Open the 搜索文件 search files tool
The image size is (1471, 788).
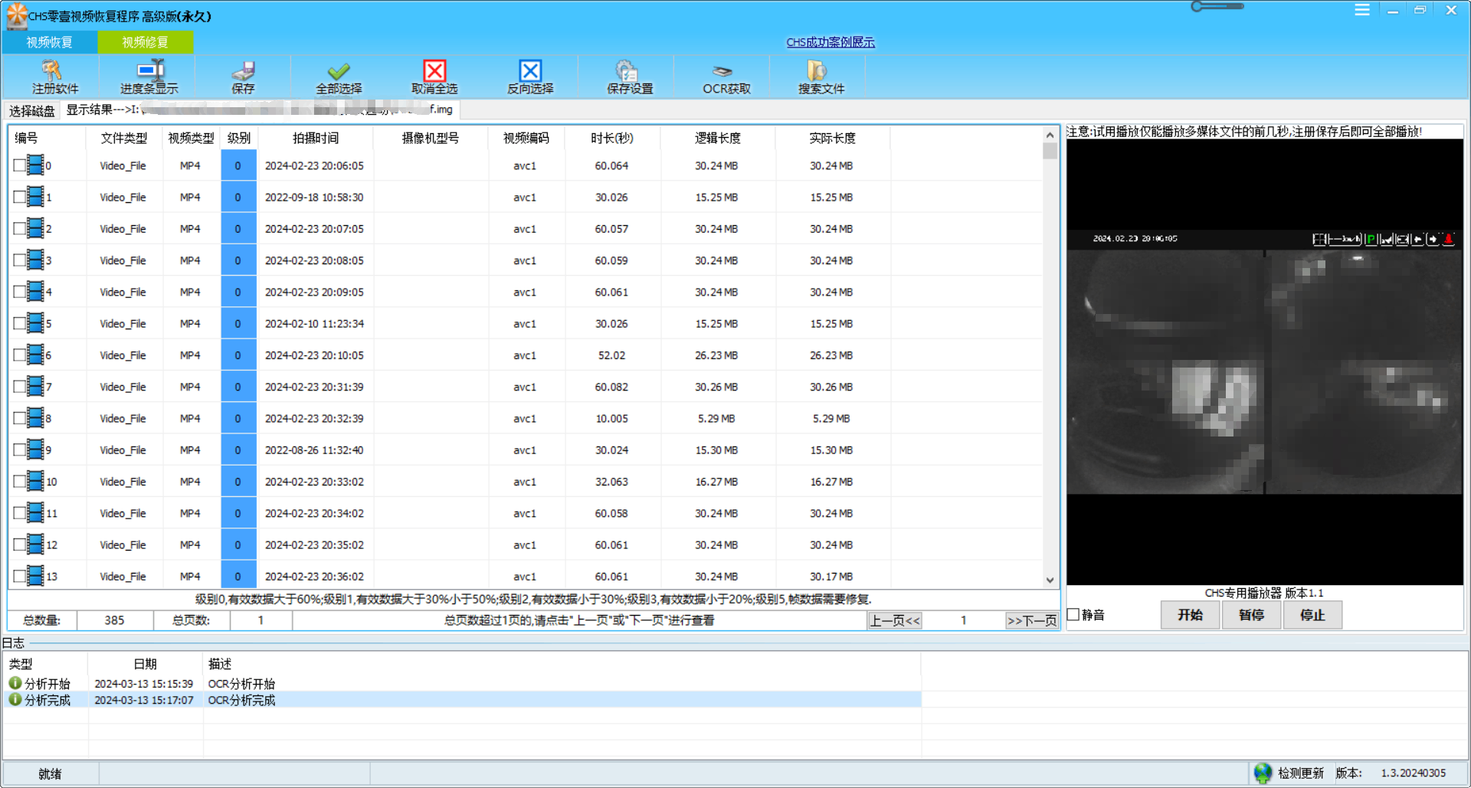[x=821, y=77]
